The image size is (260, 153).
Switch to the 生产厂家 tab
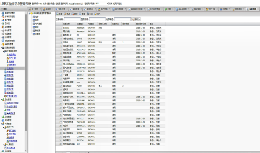pos(212,9)
